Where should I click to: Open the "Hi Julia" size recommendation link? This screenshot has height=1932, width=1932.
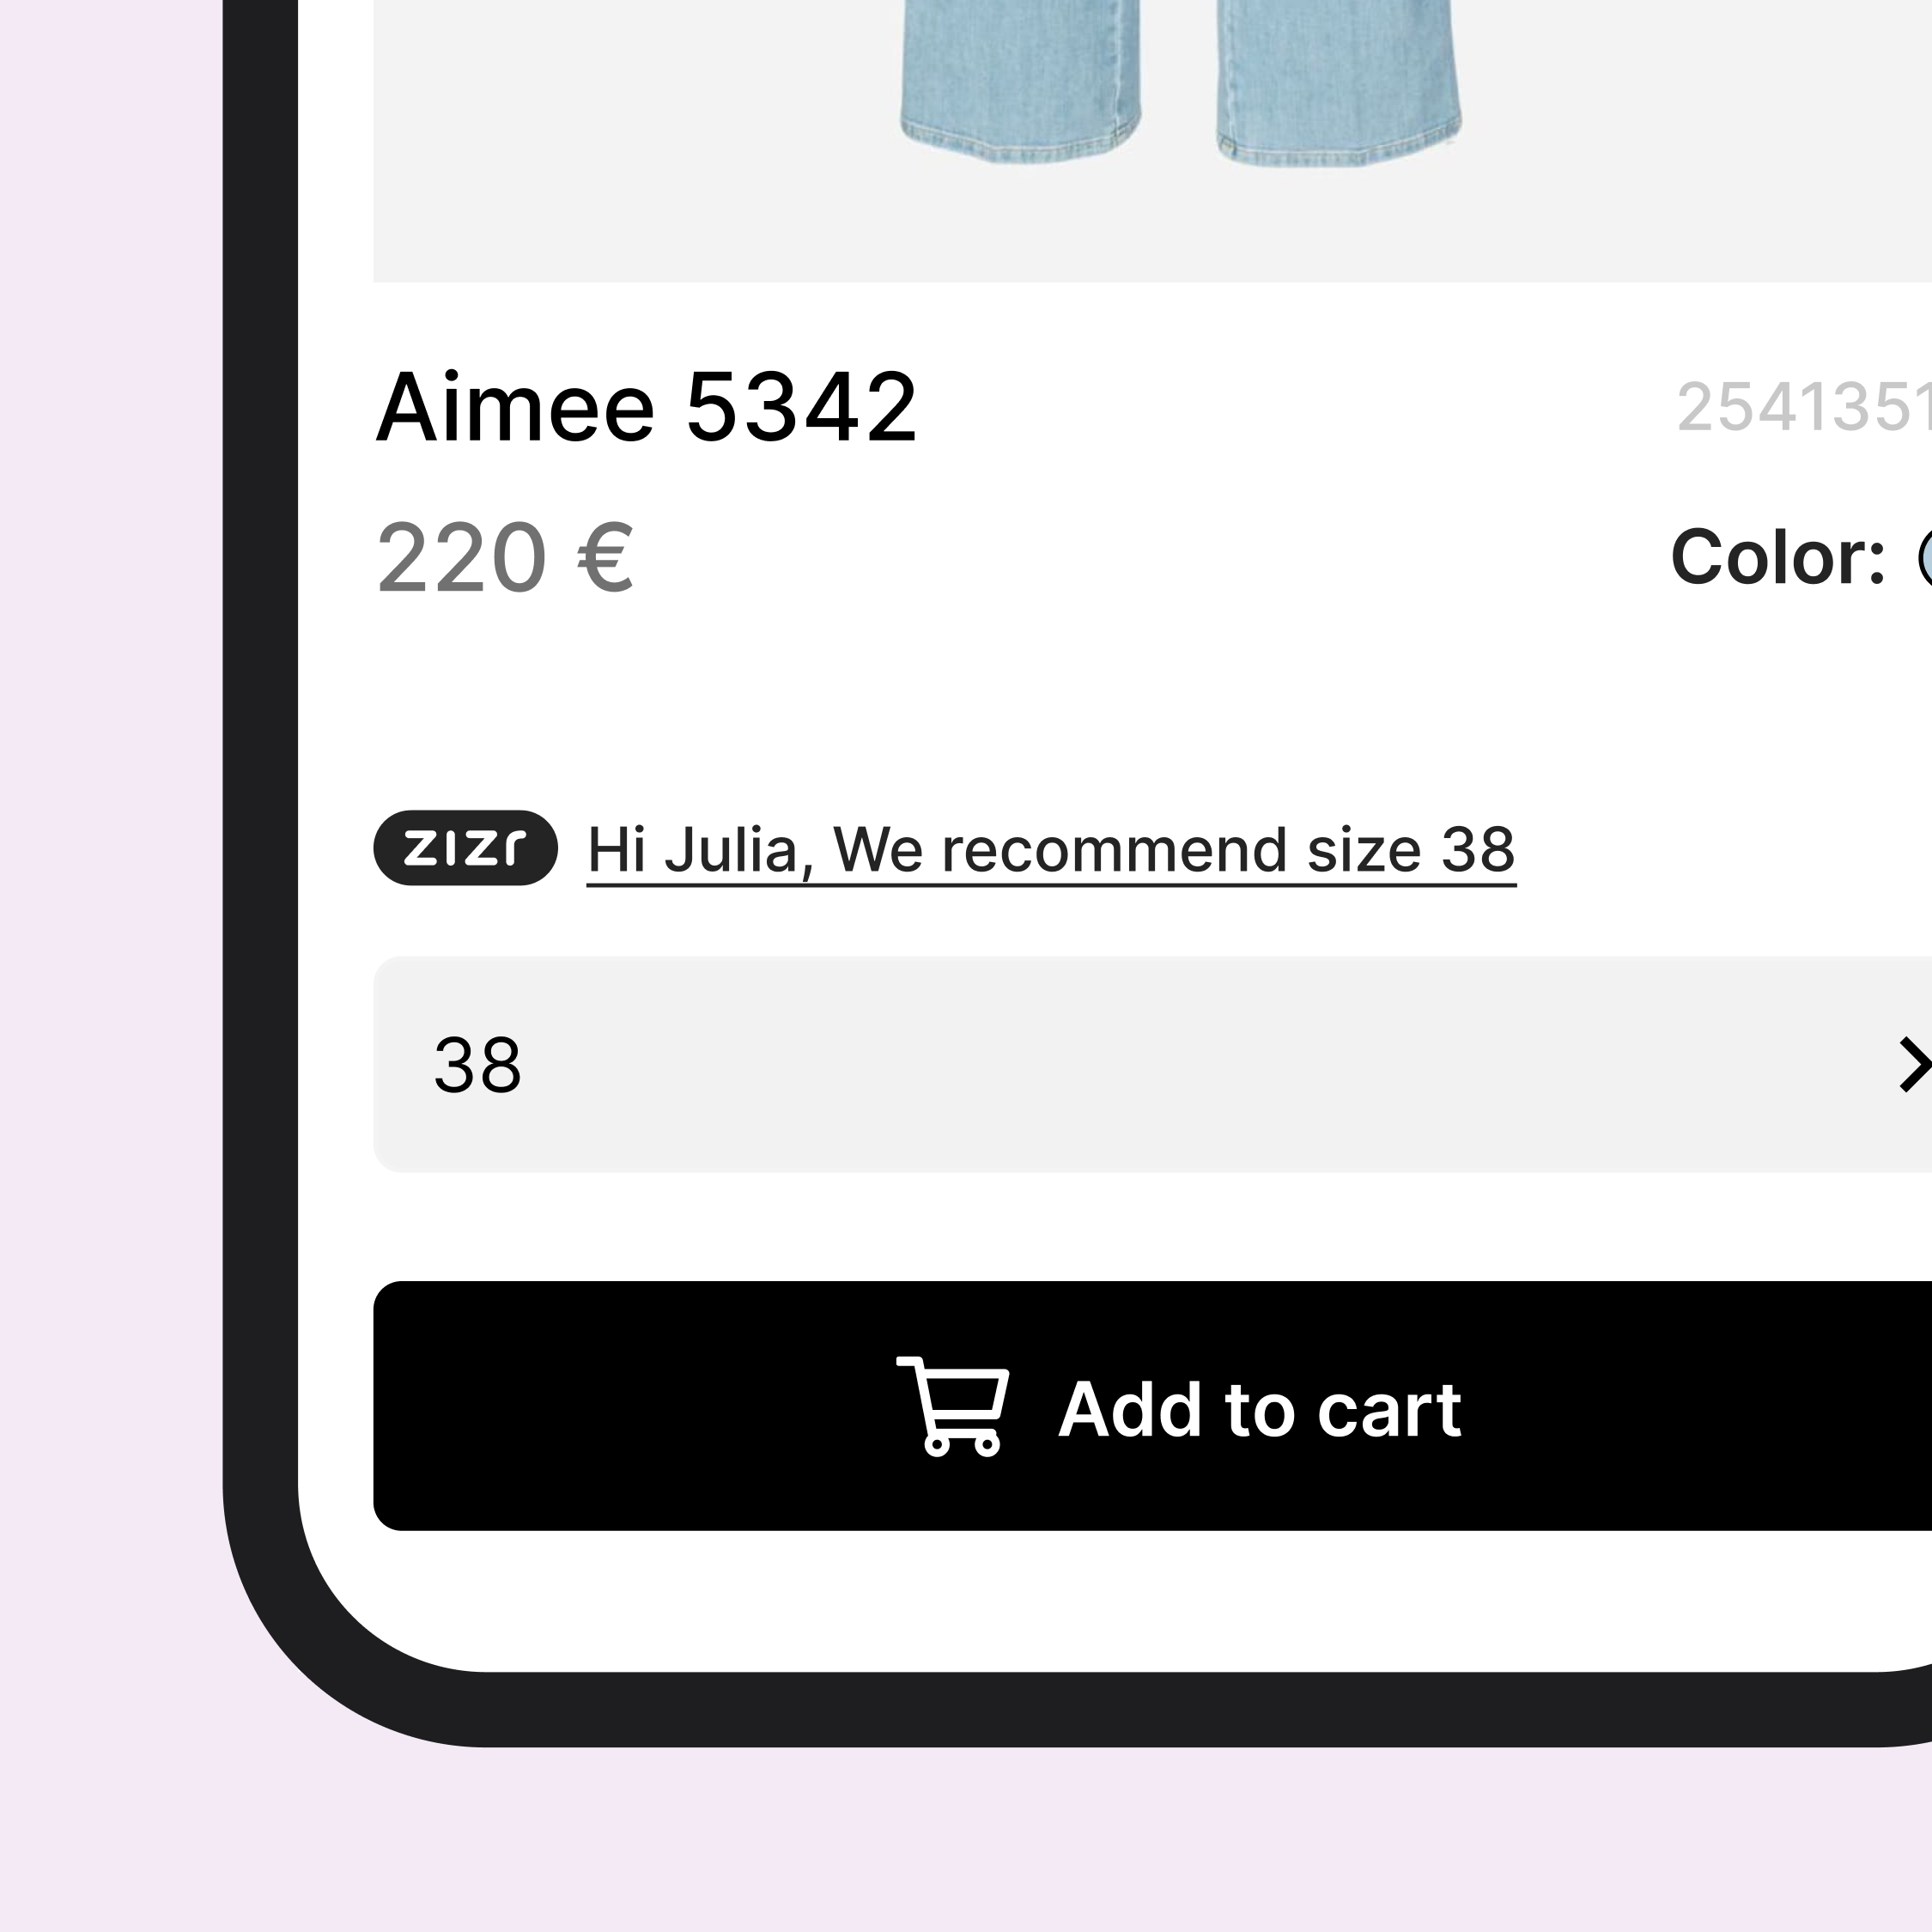coord(1050,850)
